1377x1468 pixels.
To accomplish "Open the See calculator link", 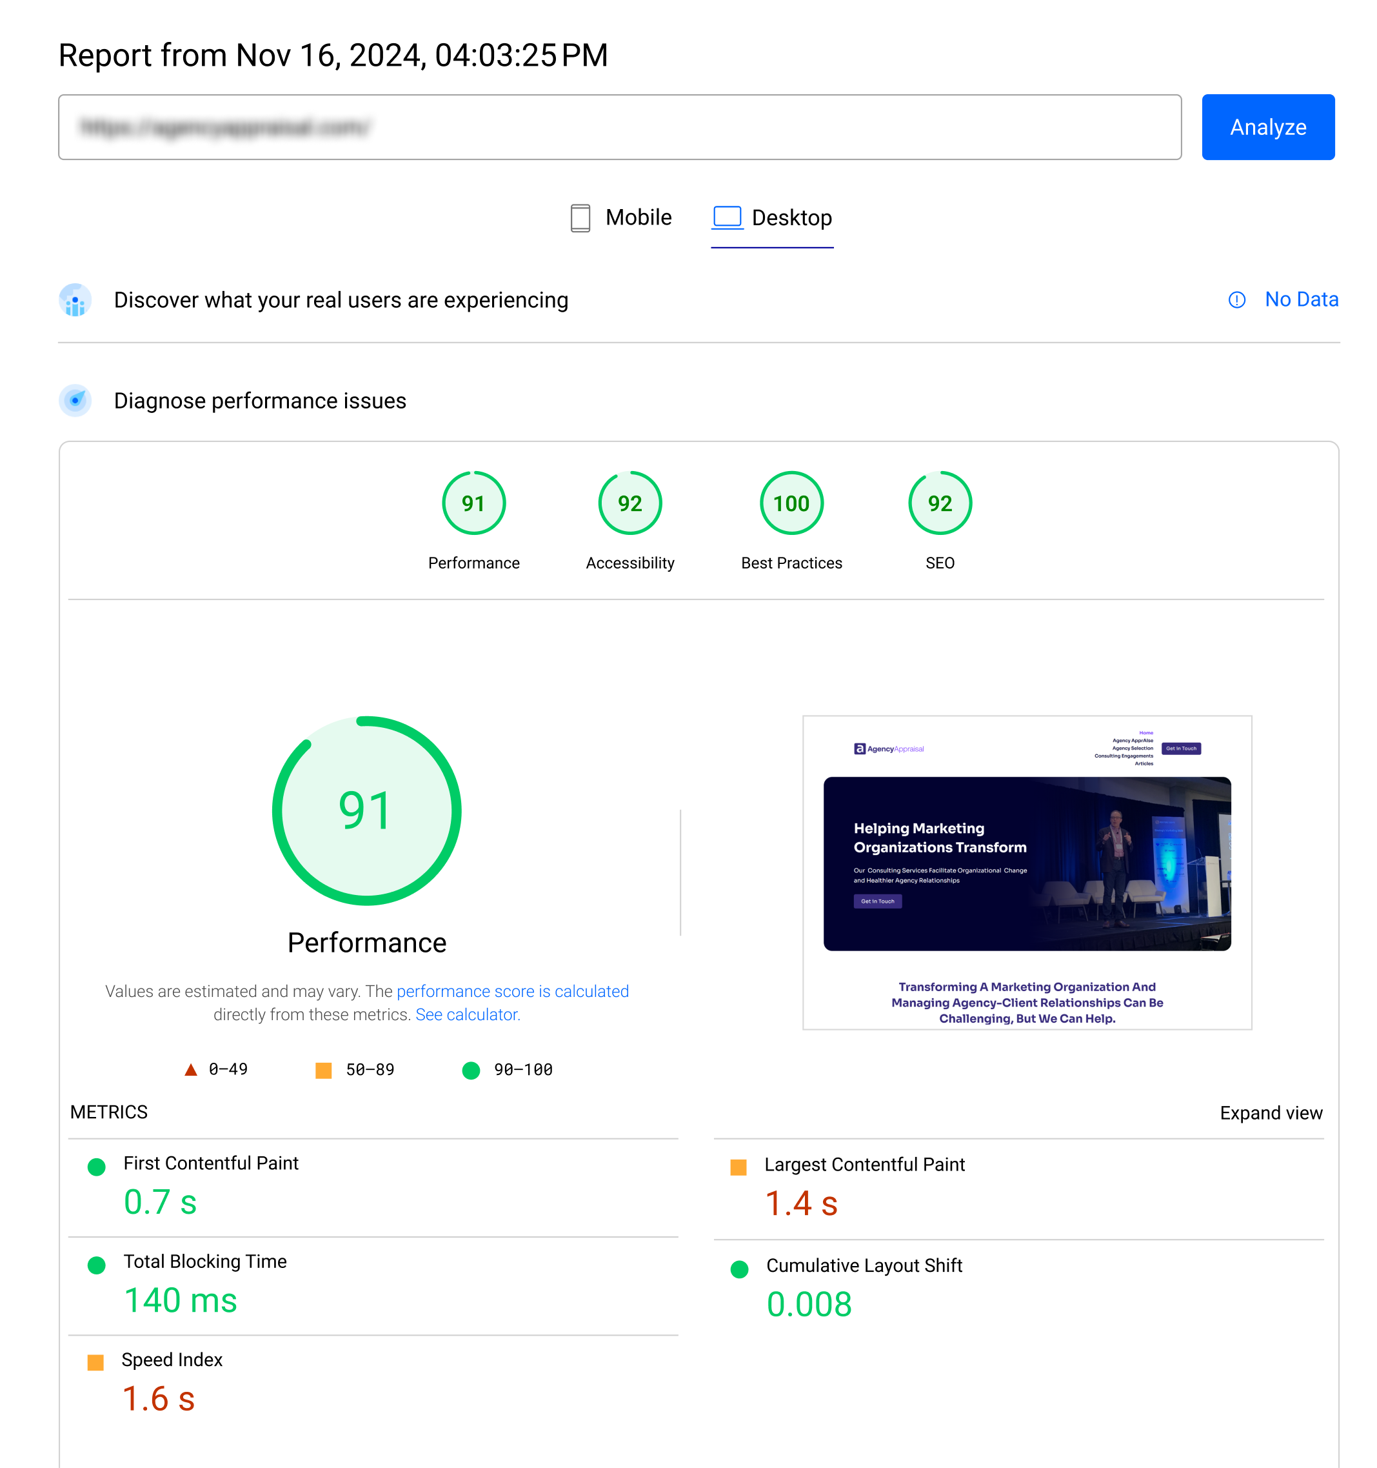I will click(467, 1014).
